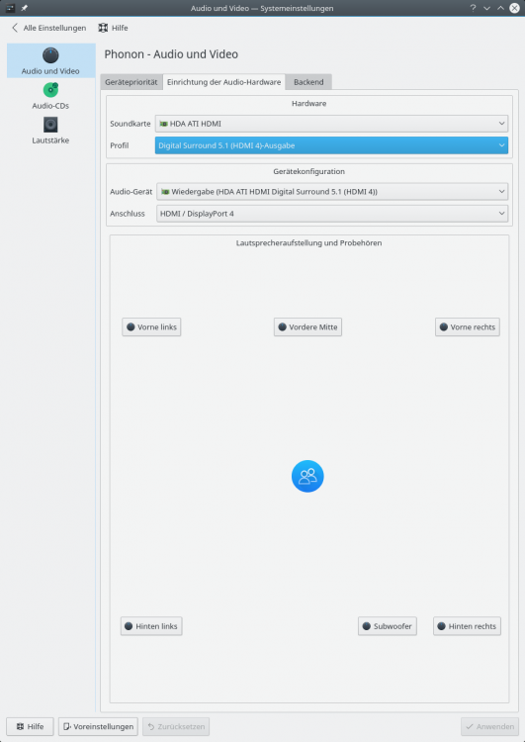525x742 pixels.
Task: Open Hilfe from the top toolbar
Action: pyautogui.click(x=113, y=28)
